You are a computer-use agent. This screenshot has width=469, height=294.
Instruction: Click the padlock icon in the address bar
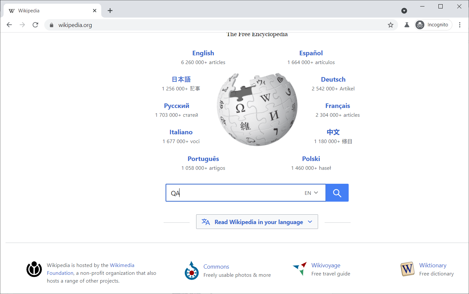(51, 25)
